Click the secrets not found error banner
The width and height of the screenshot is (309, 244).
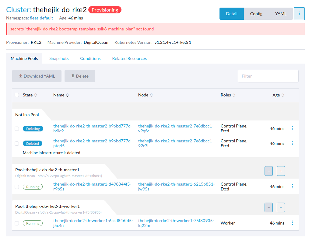tap(155, 29)
